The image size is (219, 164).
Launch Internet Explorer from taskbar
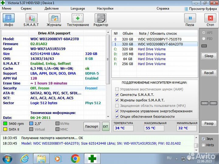[25, 159]
